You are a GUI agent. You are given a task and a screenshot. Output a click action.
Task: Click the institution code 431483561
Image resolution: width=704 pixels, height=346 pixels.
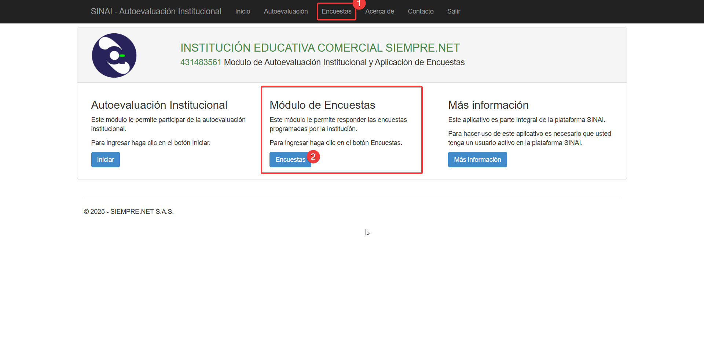[201, 62]
